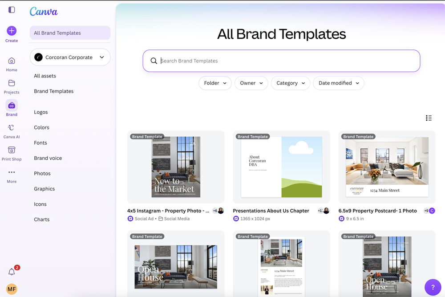This screenshot has height=297, width=445.
Task: Click collaborator avatar on Presentations About Us
Action: pos(326,211)
